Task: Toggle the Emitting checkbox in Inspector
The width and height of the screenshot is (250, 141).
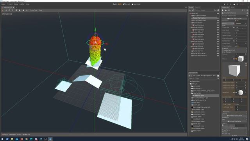Action: coord(236,21)
